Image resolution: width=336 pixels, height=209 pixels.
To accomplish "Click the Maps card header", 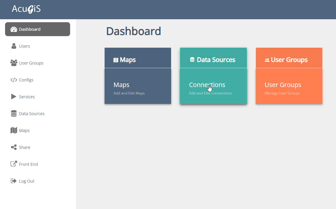I will (138, 60).
